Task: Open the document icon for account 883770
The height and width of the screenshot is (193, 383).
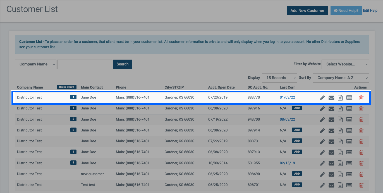Action: click(x=340, y=98)
